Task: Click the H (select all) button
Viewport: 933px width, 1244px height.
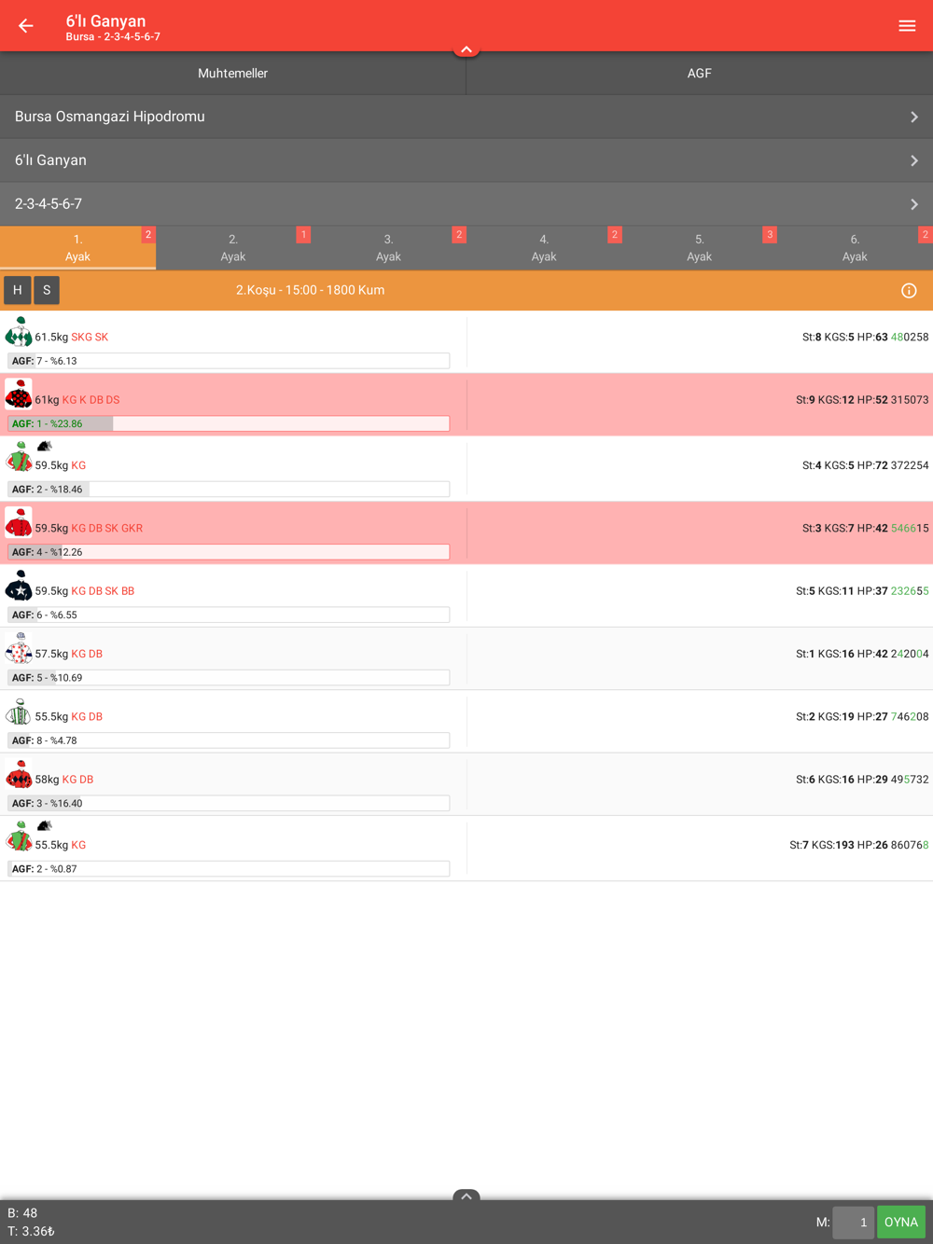Action: tap(18, 290)
